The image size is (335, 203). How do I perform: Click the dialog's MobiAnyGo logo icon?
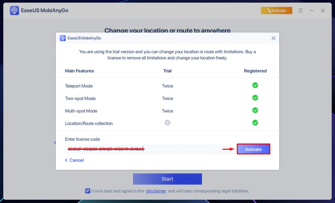(63, 38)
